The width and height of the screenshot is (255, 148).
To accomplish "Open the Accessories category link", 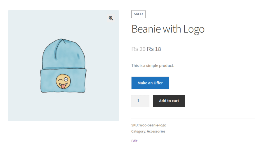I will pyautogui.click(x=156, y=131).
